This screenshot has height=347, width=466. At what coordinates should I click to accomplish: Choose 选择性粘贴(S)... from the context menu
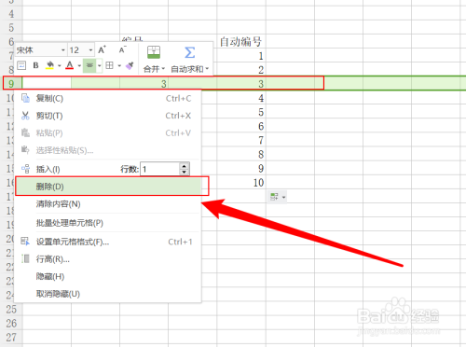107,150
